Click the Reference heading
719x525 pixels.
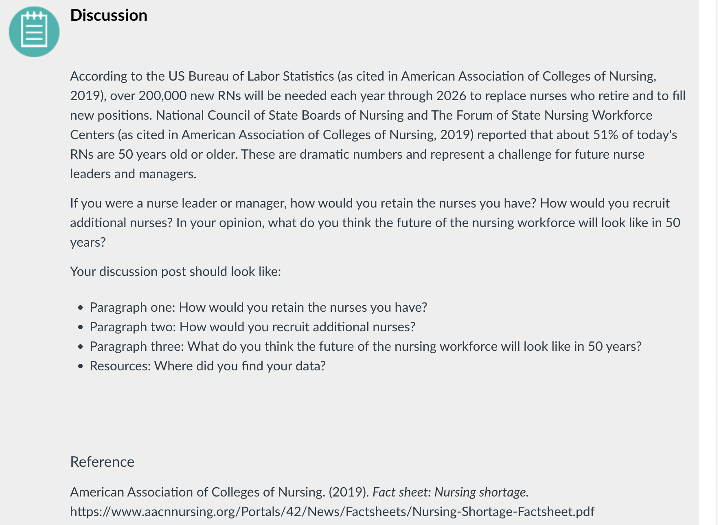pos(102,462)
